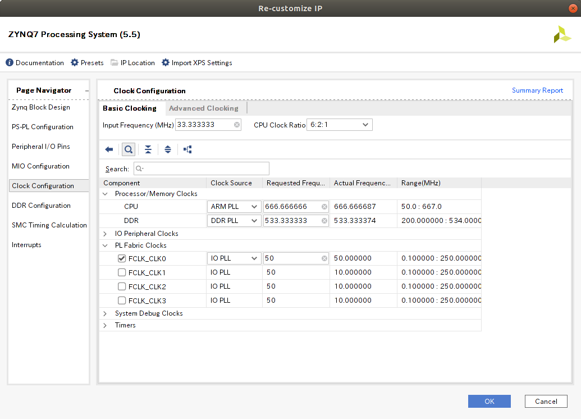This screenshot has width=581, height=419.
Task: Go to the Peripheral I/O Pins page
Action: tap(41, 147)
